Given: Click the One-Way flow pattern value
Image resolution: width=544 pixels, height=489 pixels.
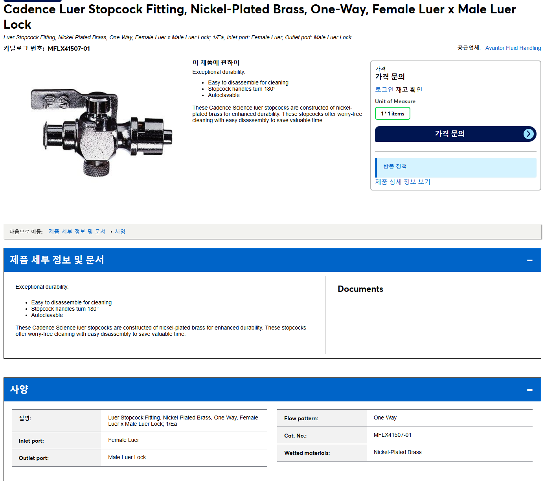Looking at the screenshot, I should coord(385,418).
